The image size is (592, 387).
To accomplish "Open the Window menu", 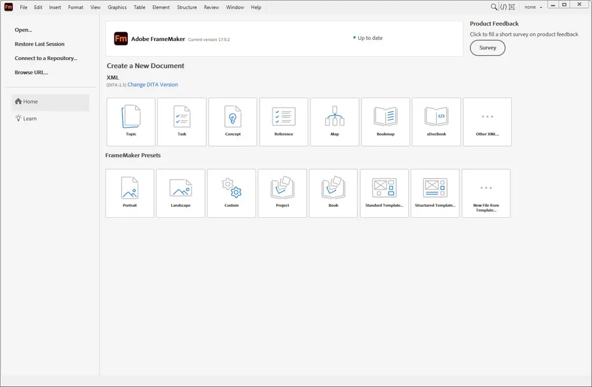I will (235, 7).
